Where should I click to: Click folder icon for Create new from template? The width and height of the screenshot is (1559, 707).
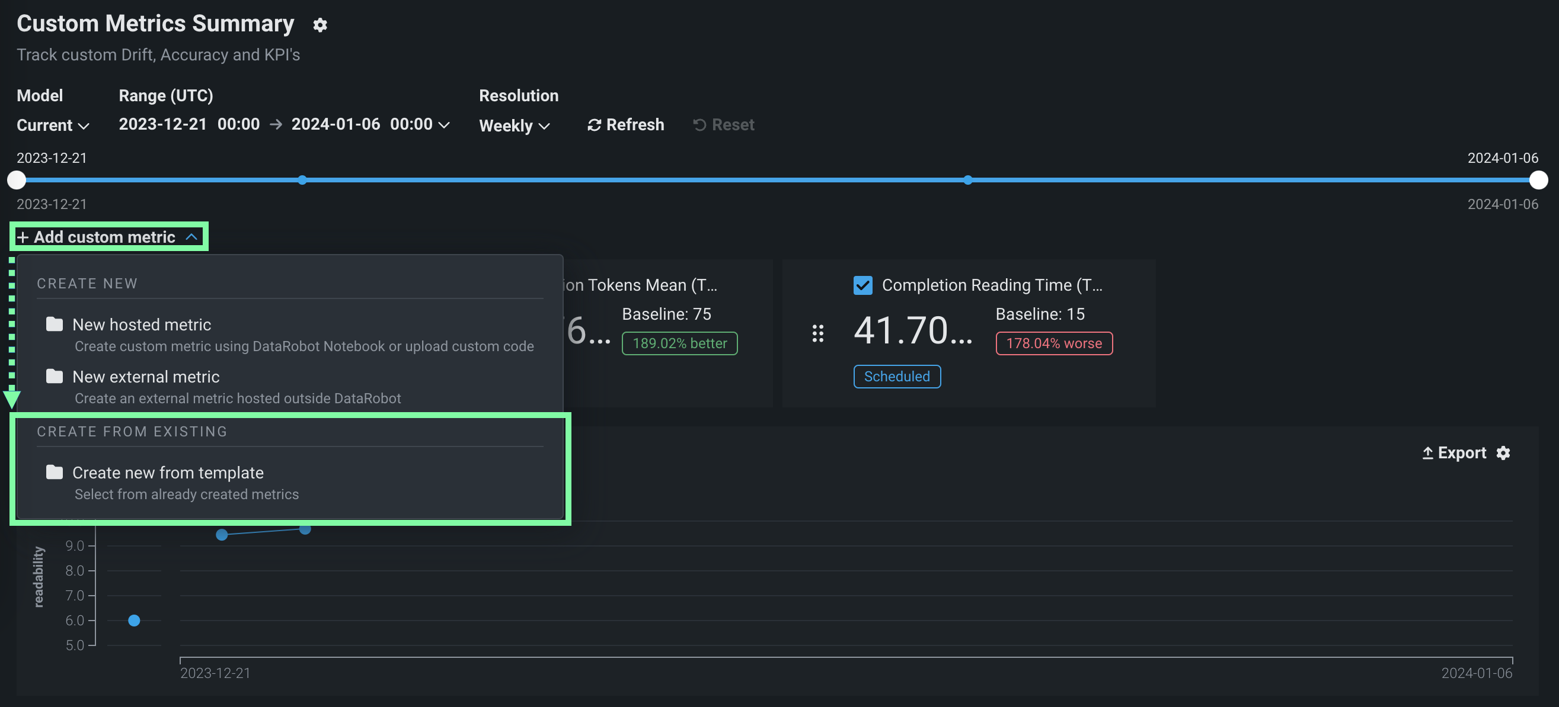55,473
